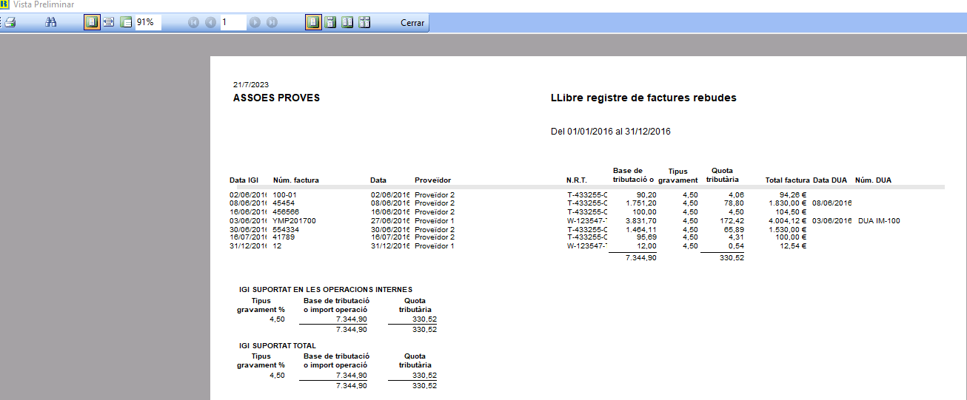Screen dimensions: 967x400
Task: Click total factura value 12,54 €
Action: point(792,246)
